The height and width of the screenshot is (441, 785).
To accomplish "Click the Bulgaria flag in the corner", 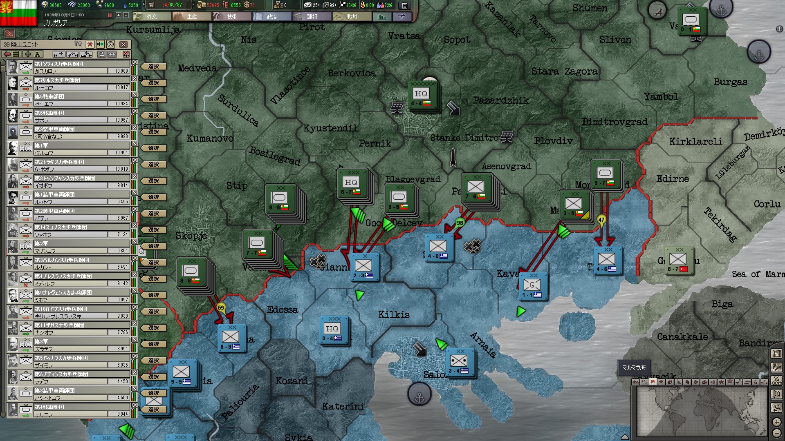I will 18,12.
